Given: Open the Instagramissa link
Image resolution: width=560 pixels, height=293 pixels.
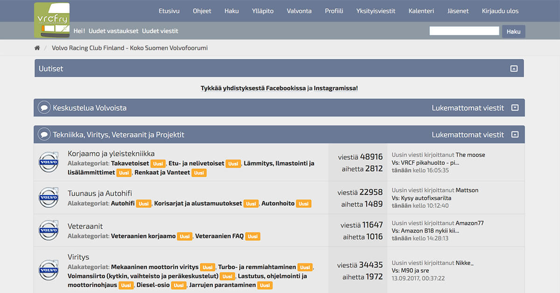Looking at the screenshot, I should tap(336, 88).
